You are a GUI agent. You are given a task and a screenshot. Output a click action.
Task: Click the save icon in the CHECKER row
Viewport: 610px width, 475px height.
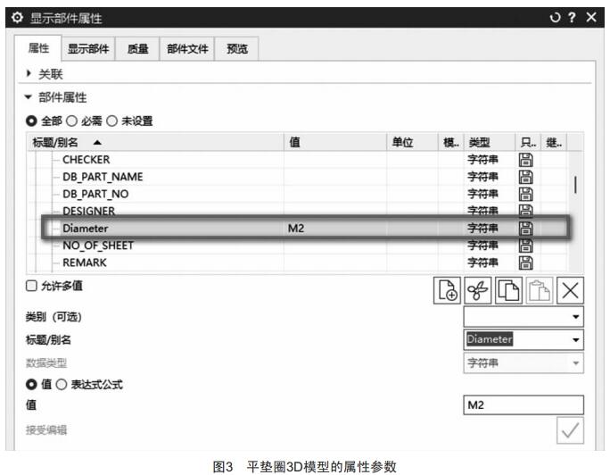(525, 160)
